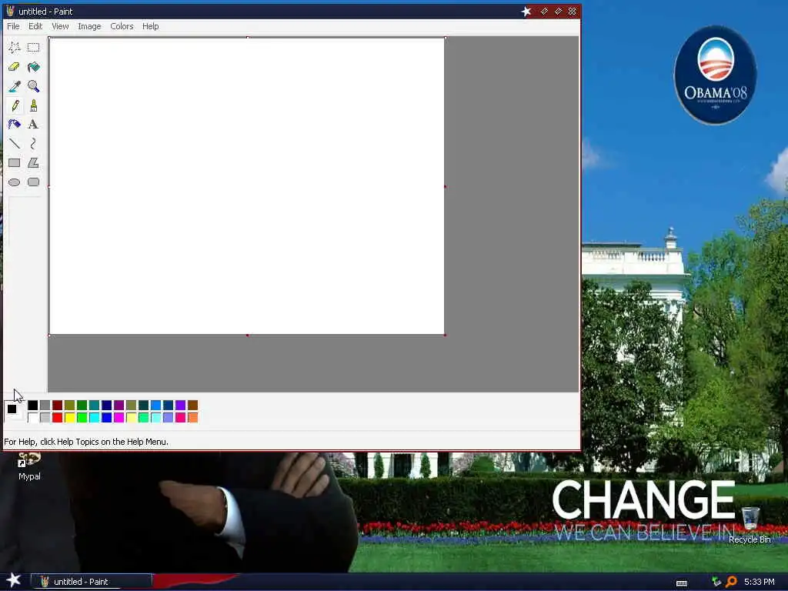Pick the cyan swatch
This screenshot has width=788, height=591.
pyautogui.click(x=94, y=418)
